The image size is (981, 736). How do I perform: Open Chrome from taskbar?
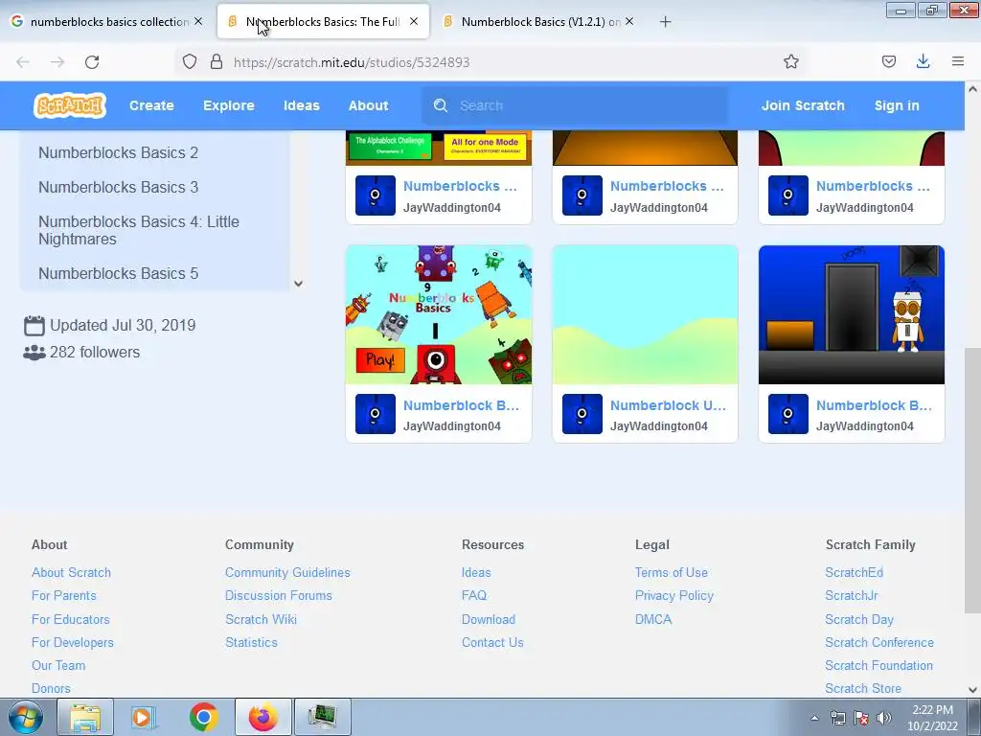pyautogui.click(x=203, y=717)
